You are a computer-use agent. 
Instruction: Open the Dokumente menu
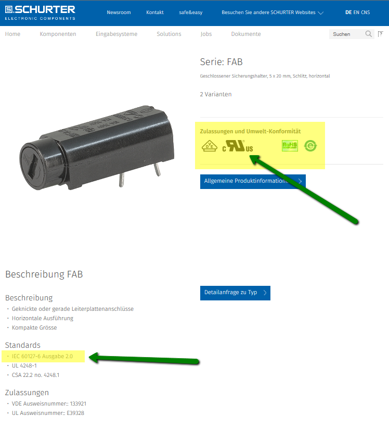tap(246, 34)
